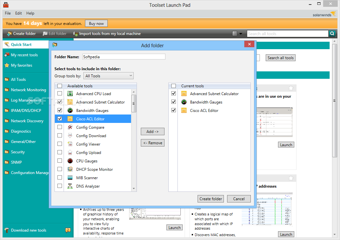340x240 pixels.
Task: Click the favorite star on the top tool card
Action: (291, 88)
